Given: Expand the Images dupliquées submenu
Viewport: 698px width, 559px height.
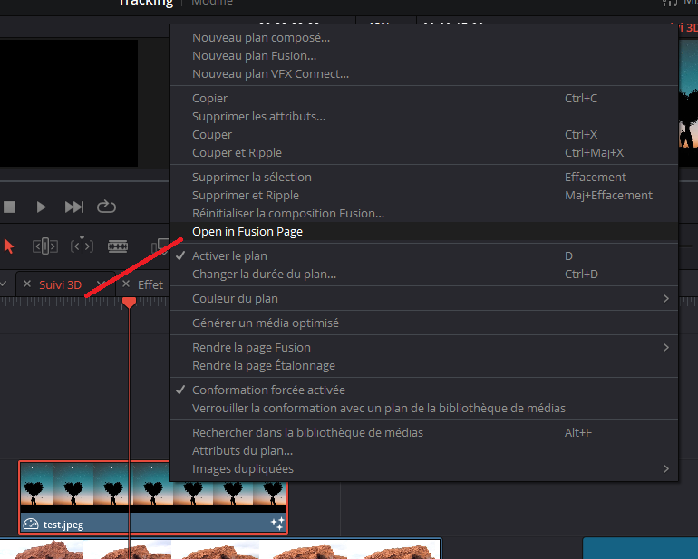Looking at the screenshot, I should (x=423, y=469).
